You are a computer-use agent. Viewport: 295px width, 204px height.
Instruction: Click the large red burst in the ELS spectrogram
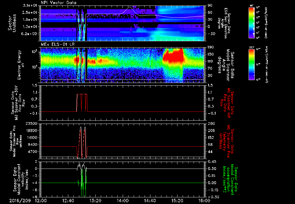(x=173, y=56)
